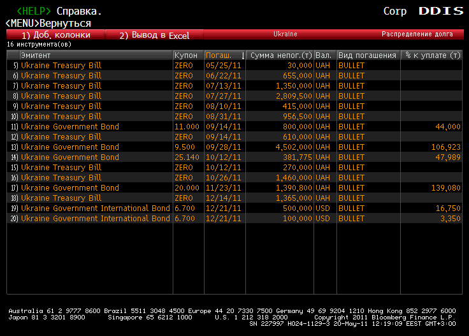Click '1) Доб. колонки' button
The image size is (469, 336).
click(55, 34)
